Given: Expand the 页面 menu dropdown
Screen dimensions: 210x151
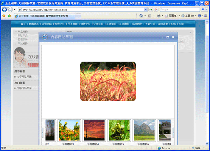Looking at the screenshot, I should coord(179,16).
